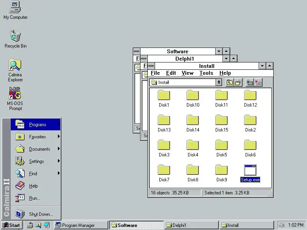Open the Software window system control-menu box
Viewport: 307px width, 230px height.
137,51
